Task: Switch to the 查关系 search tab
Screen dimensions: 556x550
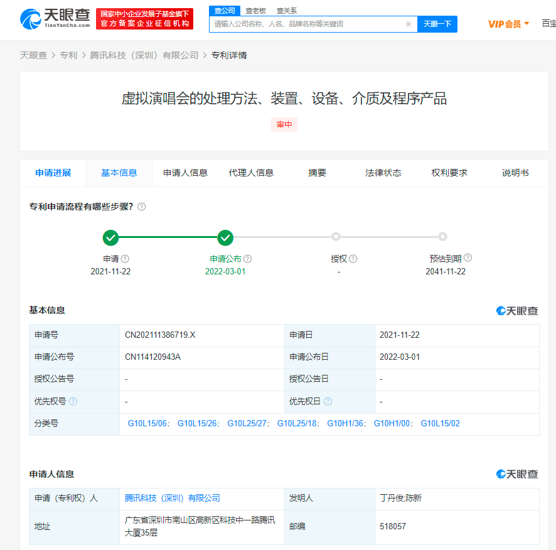Action: click(x=287, y=11)
